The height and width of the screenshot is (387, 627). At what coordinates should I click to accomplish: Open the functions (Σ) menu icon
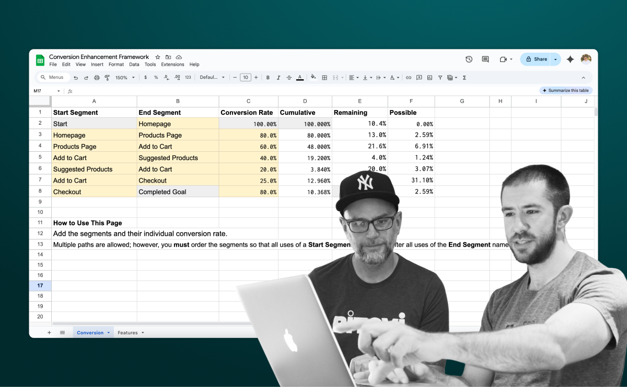pyautogui.click(x=464, y=77)
